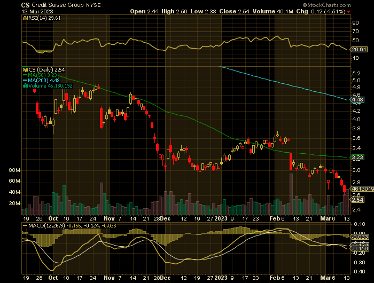This screenshot has width=374, height=283.
Task: Click the 40M volume axis label
Action: (14, 192)
